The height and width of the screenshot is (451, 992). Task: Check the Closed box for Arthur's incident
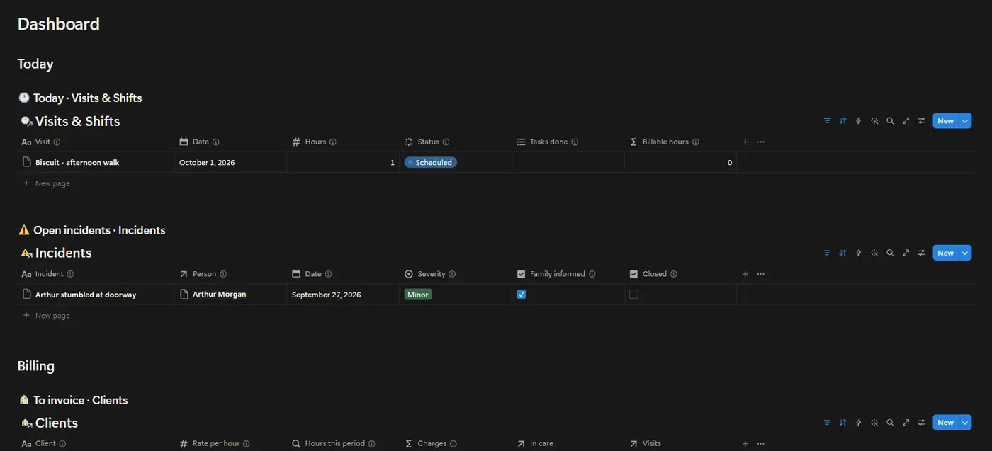tap(633, 295)
